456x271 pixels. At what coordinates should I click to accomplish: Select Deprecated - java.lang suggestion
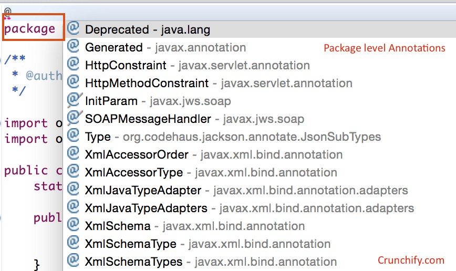click(x=147, y=30)
